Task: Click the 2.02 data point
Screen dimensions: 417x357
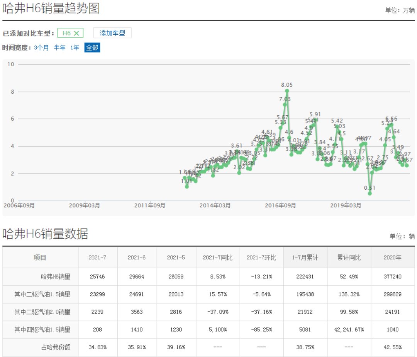Action: pos(239,173)
